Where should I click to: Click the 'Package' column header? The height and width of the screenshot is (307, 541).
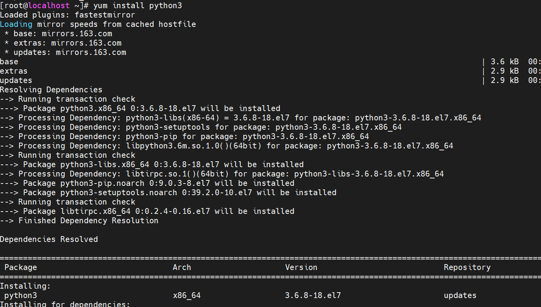(x=21, y=267)
